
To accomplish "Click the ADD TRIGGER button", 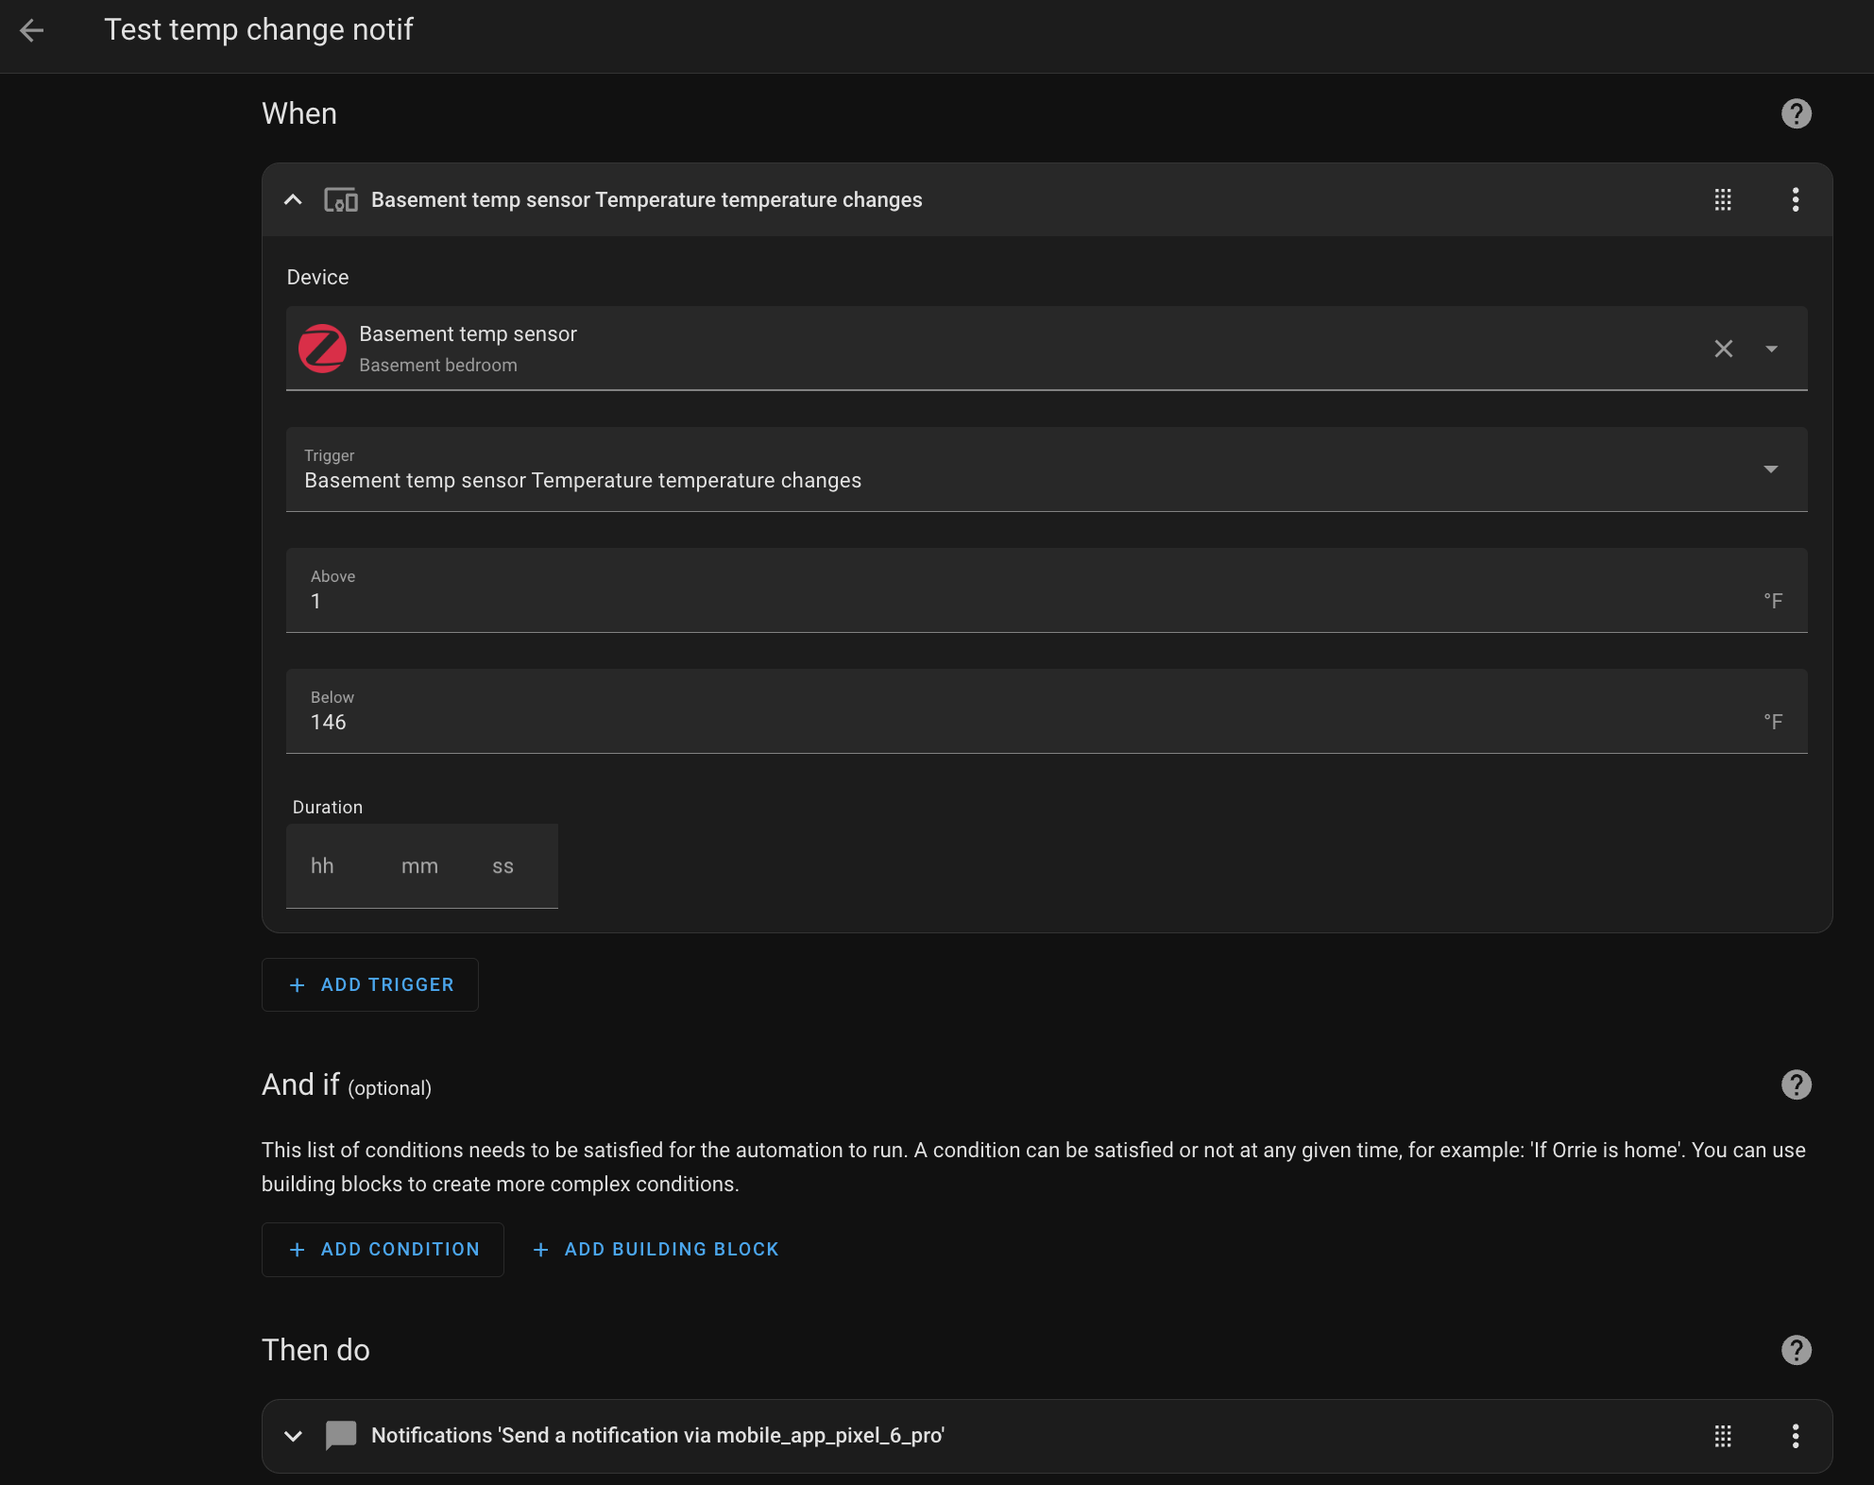I will [x=370, y=984].
